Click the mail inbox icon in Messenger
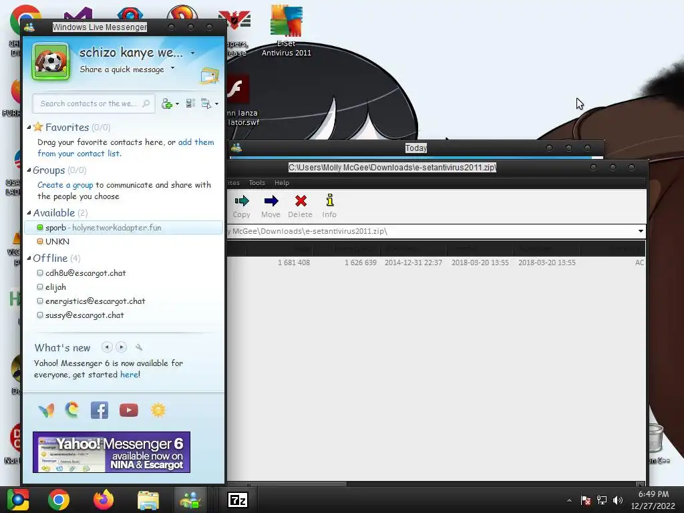 click(x=209, y=75)
